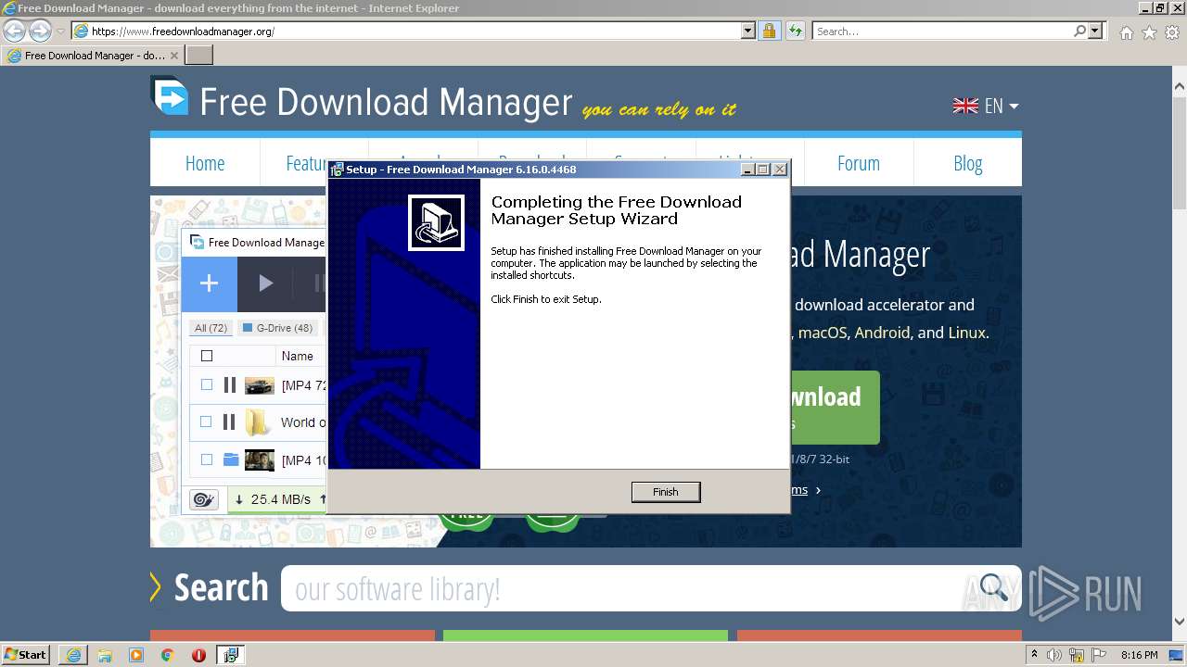Click the IE forward arrow button
The width and height of the screenshot is (1187, 667).
(x=40, y=31)
